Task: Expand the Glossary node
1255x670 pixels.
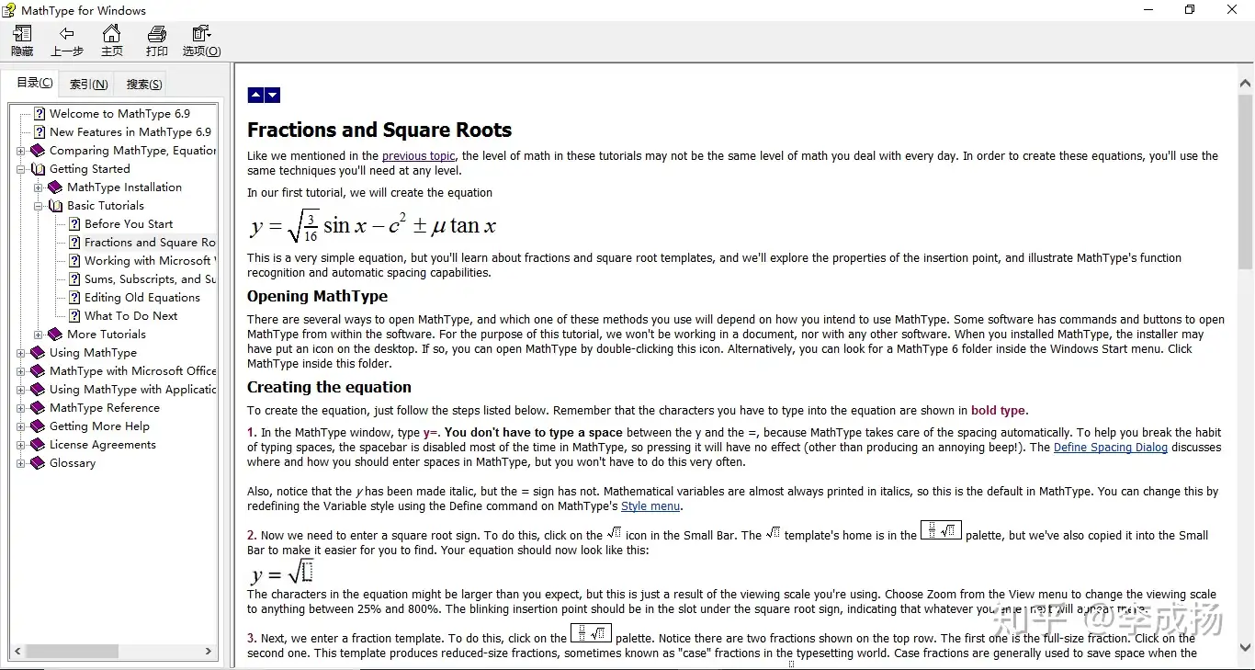Action: coord(21,463)
